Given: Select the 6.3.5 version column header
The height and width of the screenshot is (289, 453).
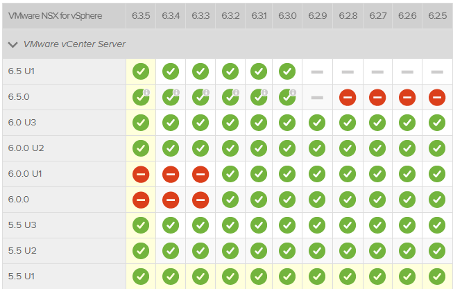Looking at the screenshot, I should [x=142, y=15].
